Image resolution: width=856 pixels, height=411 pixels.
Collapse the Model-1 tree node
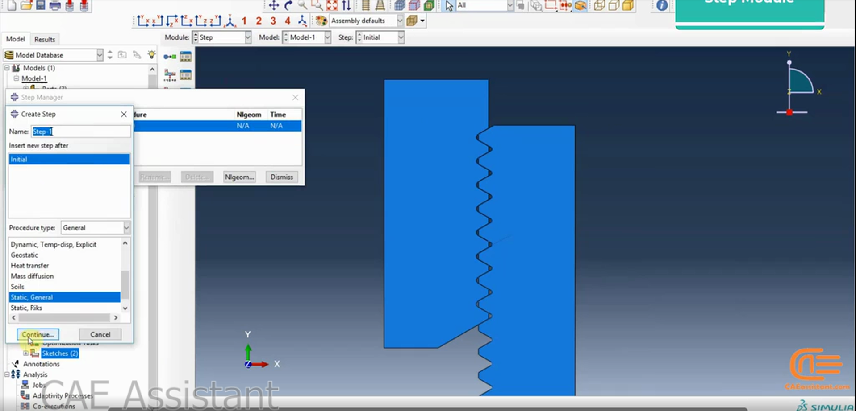click(x=16, y=78)
